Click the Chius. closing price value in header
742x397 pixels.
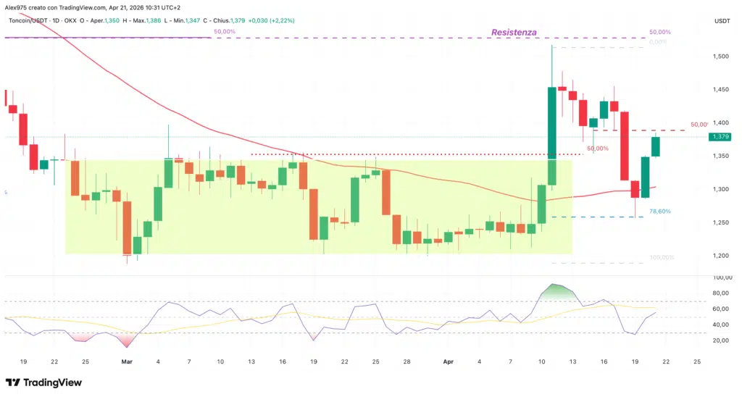tap(237, 21)
